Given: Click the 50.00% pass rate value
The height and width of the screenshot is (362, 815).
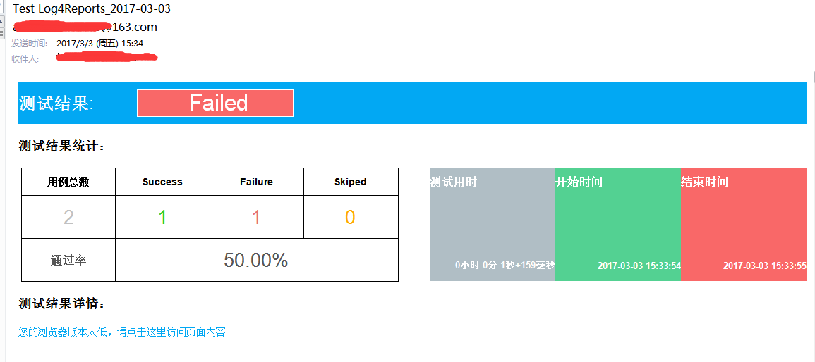Looking at the screenshot, I should tap(256, 261).
